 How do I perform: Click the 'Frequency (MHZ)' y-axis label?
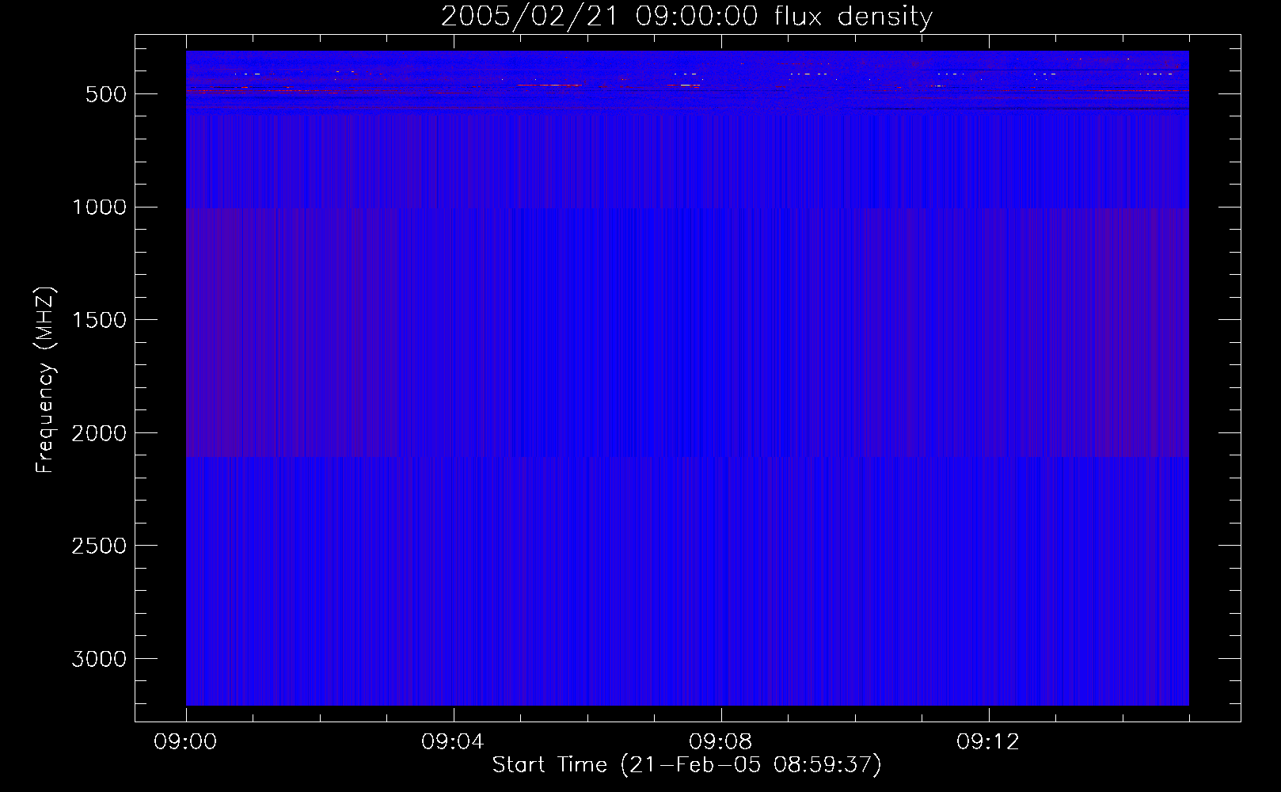tap(45, 380)
